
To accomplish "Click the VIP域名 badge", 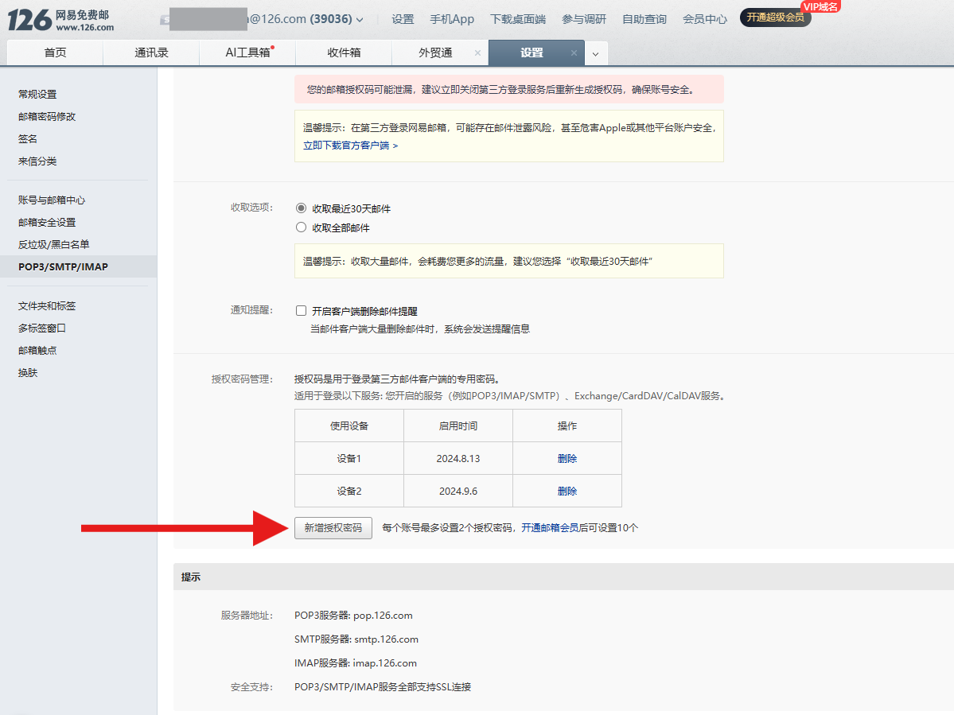I will pyautogui.click(x=820, y=6).
